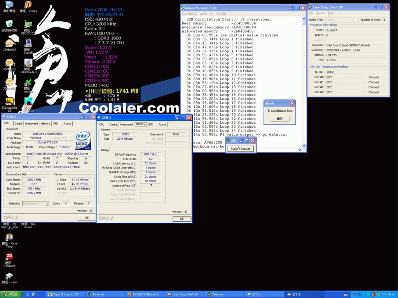Viewport: 398px width, 298px height.
Task: Switch to EVEREST Ultimate Edition taskbar item
Action: coord(145,295)
